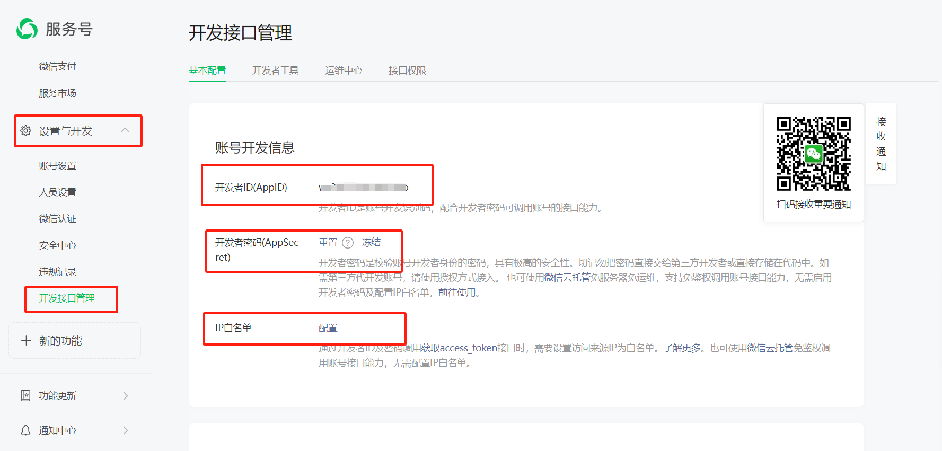Click the 开发接口管理 page title
This screenshot has width=942, height=451.
click(240, 33)
